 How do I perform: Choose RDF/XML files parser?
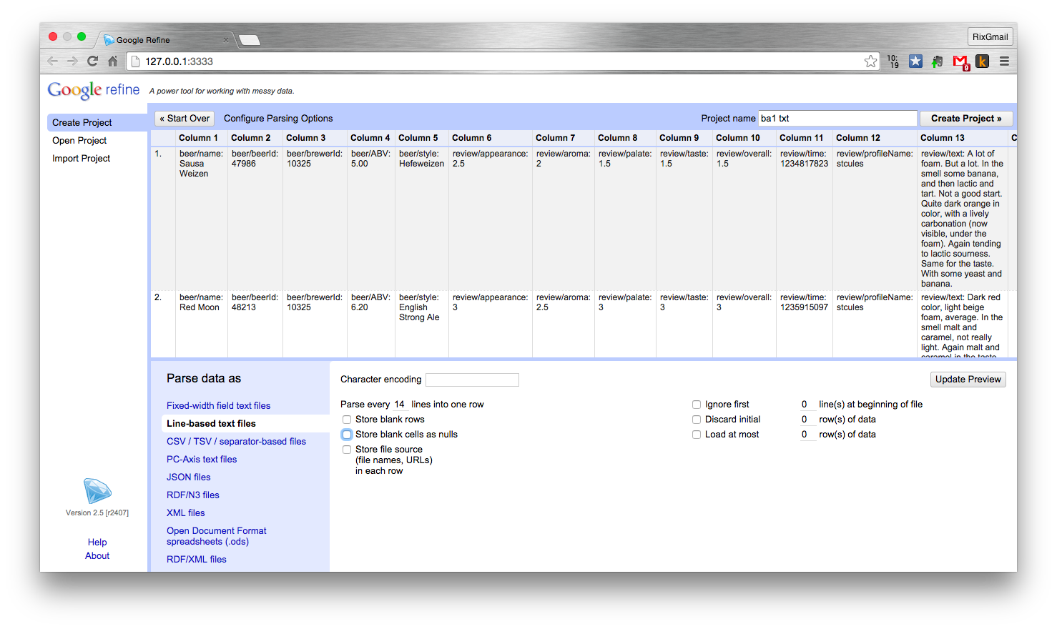coord(197,559)
